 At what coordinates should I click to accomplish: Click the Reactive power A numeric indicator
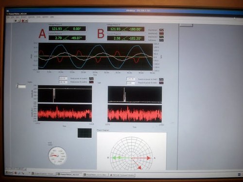(131, 79)
